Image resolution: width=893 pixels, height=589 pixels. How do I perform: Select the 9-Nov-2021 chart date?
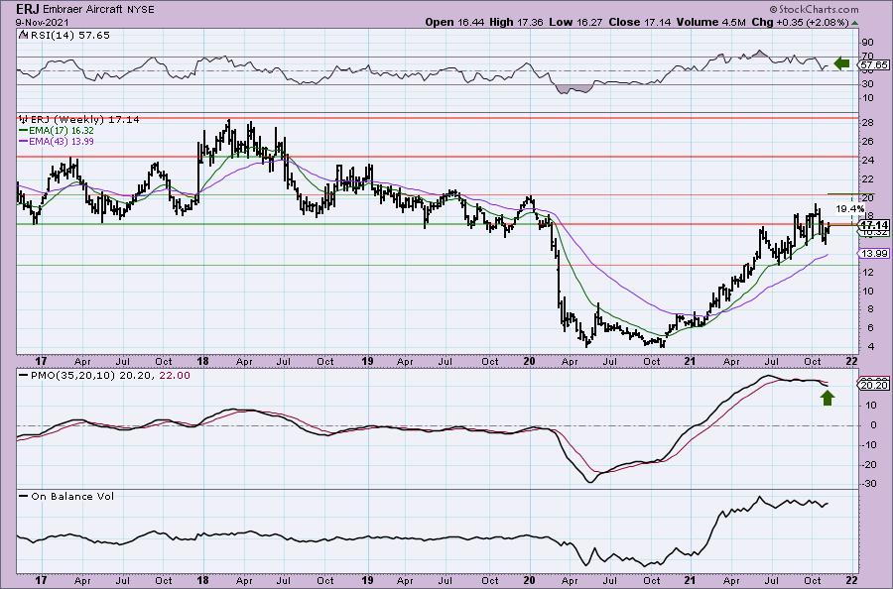[43, 22]
